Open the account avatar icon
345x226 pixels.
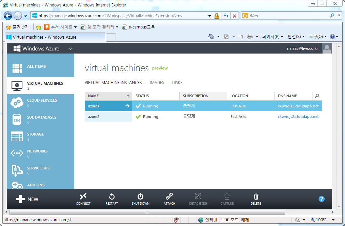(327, 48)
